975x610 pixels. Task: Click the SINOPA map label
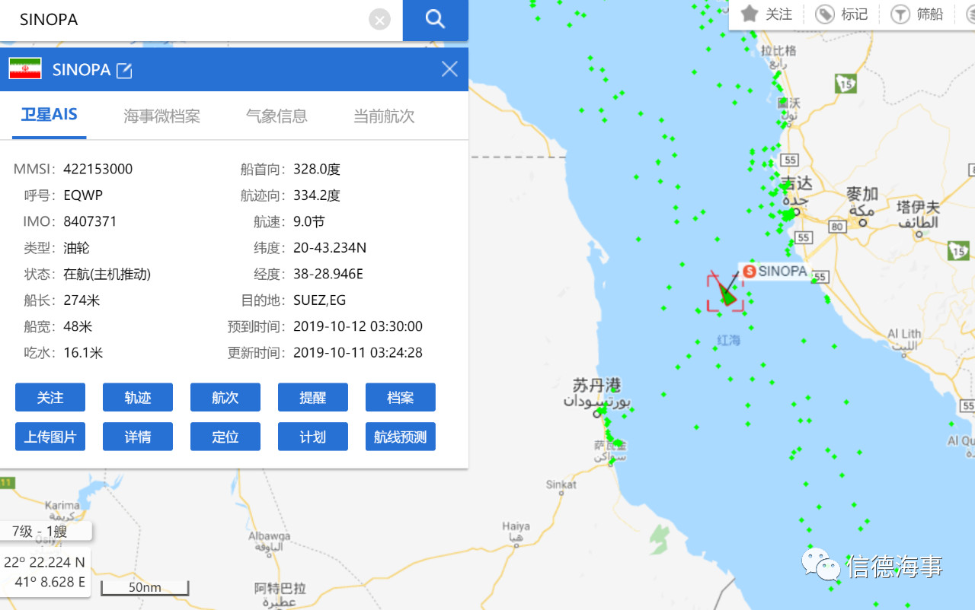(x=775, y=271)
